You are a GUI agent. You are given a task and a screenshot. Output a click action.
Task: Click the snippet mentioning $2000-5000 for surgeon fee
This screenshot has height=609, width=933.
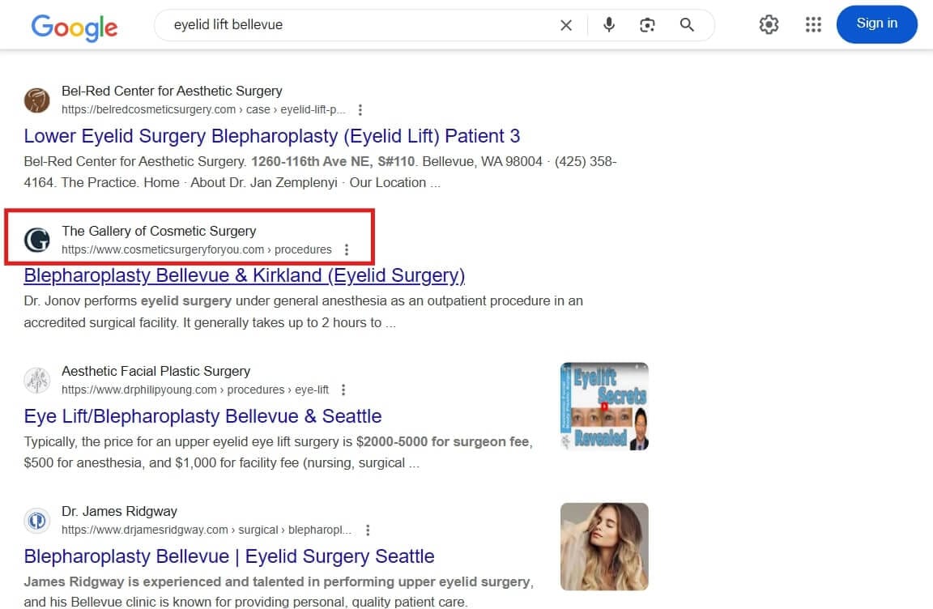pos(279,453)
